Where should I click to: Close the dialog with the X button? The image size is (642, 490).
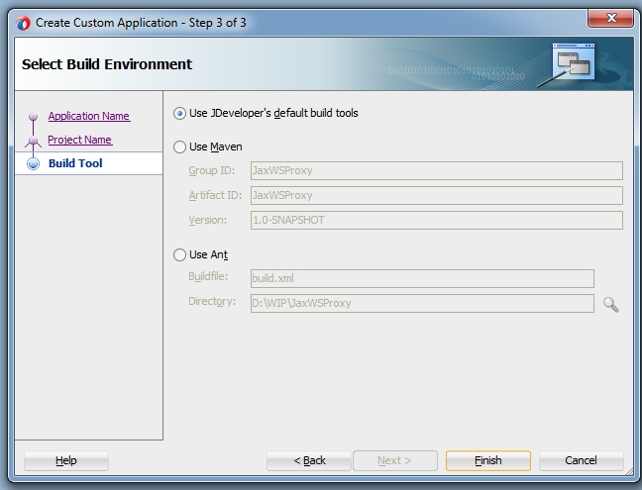coord(611,18)
